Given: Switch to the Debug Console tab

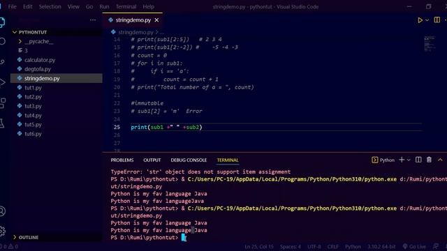Looking at the screenshot, I should tap(189, 160).
